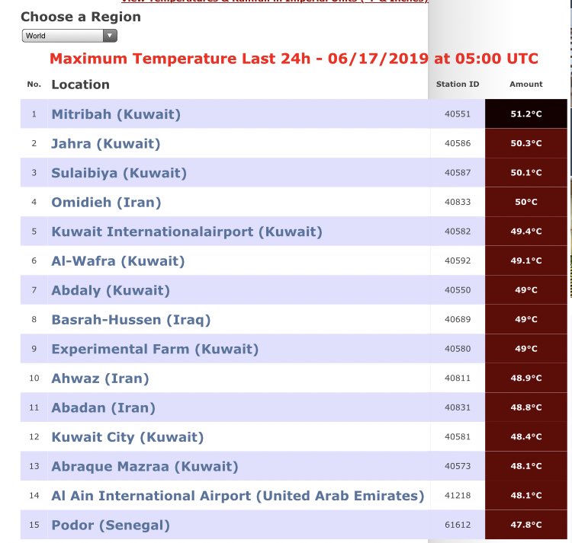Click the dropdown arrow beside World
Image resolution: width=572 pixels, height=543 pixels.
109,36
